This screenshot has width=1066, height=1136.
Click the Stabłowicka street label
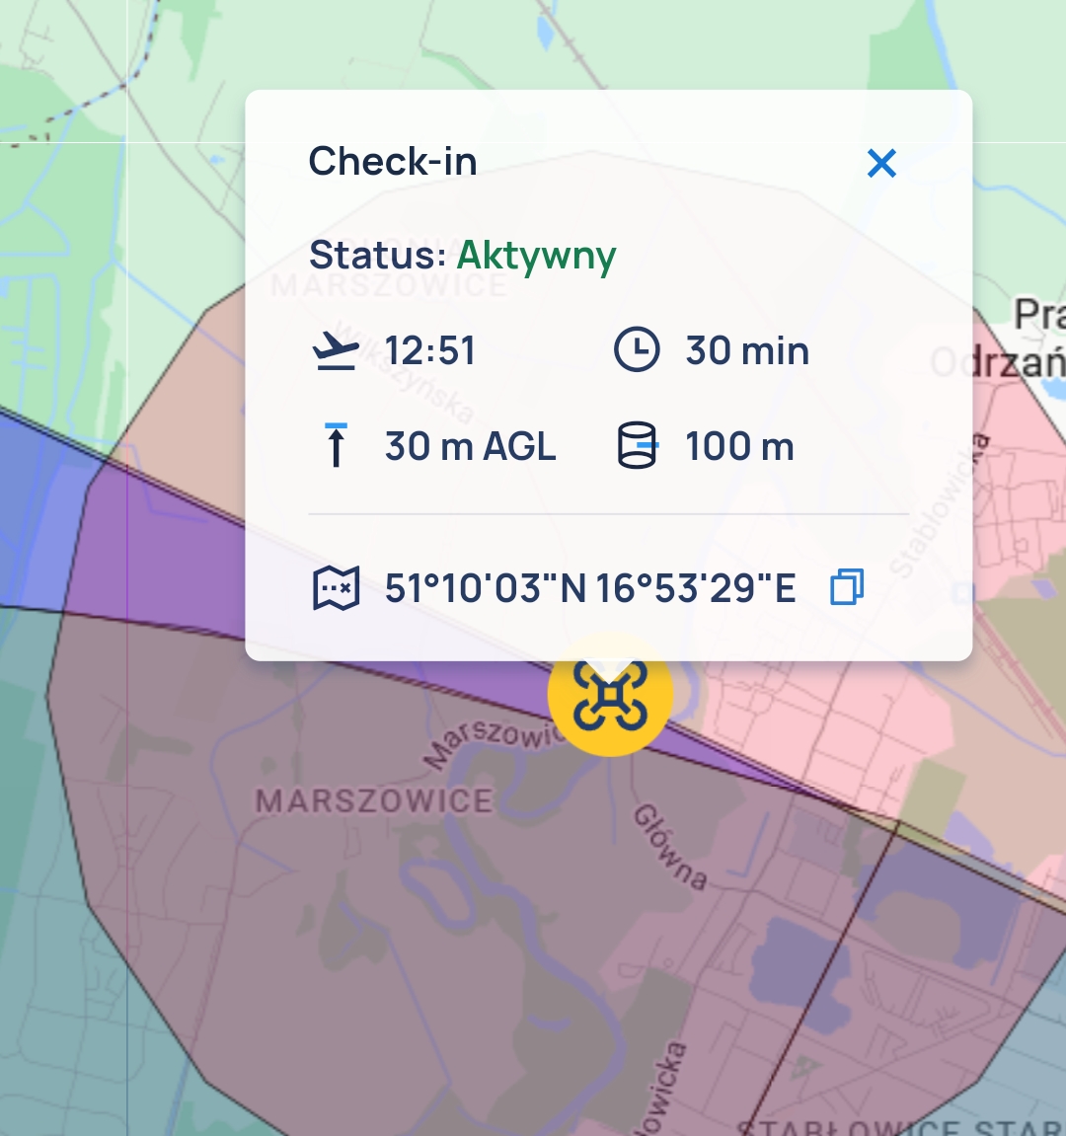933,503
